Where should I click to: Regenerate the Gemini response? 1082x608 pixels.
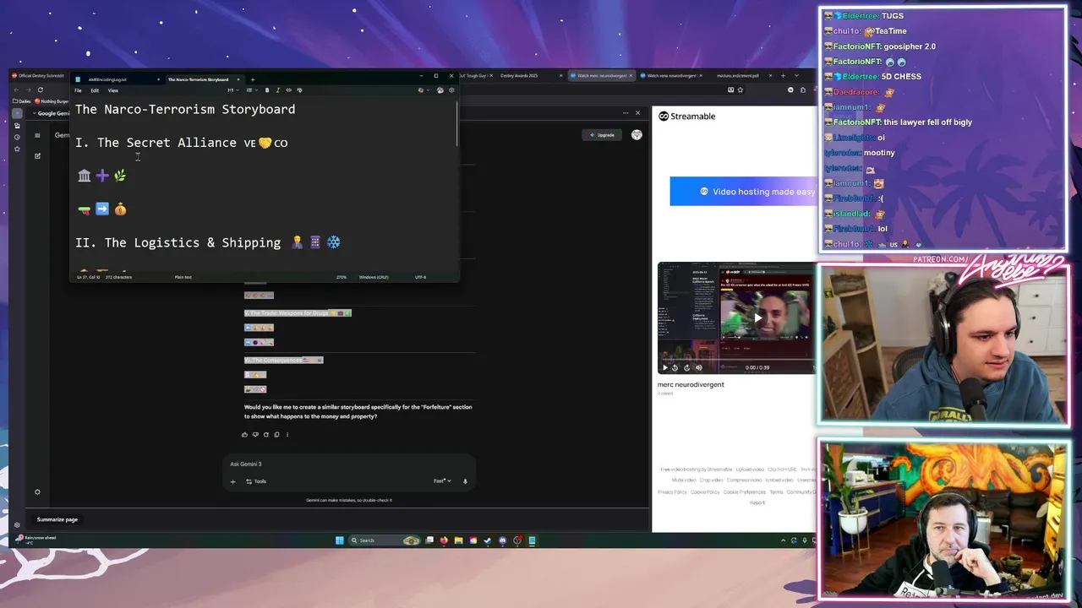click(265, 435)
